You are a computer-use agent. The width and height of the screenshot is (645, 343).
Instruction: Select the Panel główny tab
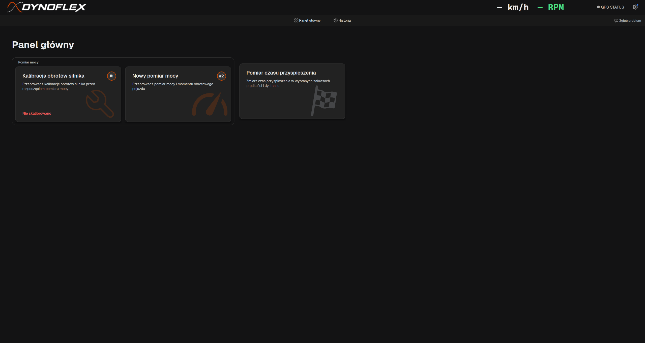[308, 20]
